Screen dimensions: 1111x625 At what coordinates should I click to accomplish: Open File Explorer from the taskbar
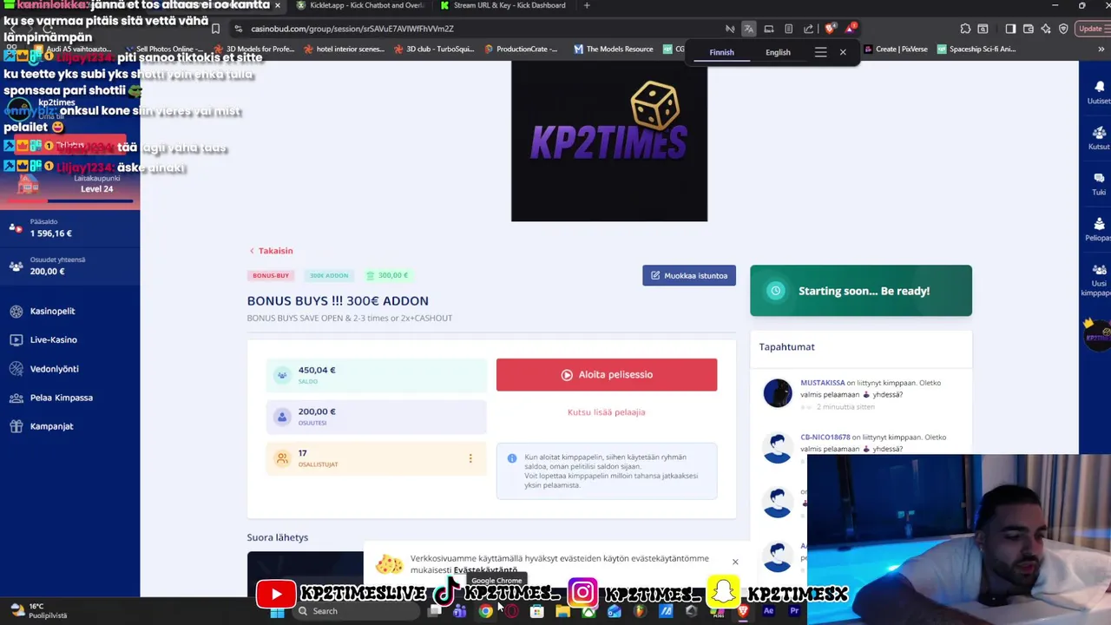563,611
